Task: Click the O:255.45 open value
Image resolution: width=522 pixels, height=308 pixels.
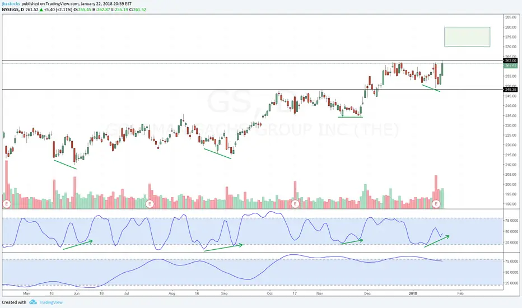Action: point(82,10)
